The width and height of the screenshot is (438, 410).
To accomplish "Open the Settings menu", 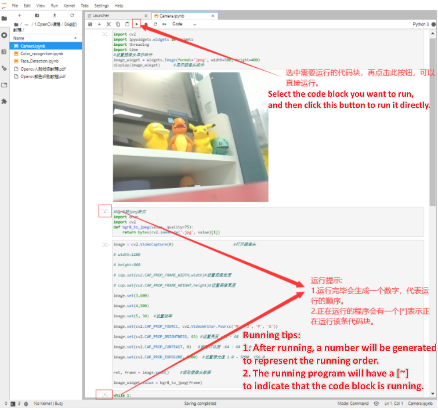I will pos(101,6).
